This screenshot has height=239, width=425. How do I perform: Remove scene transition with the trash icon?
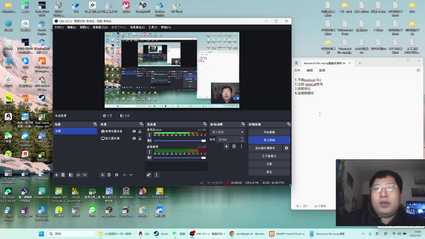click(x=234, y=146)
